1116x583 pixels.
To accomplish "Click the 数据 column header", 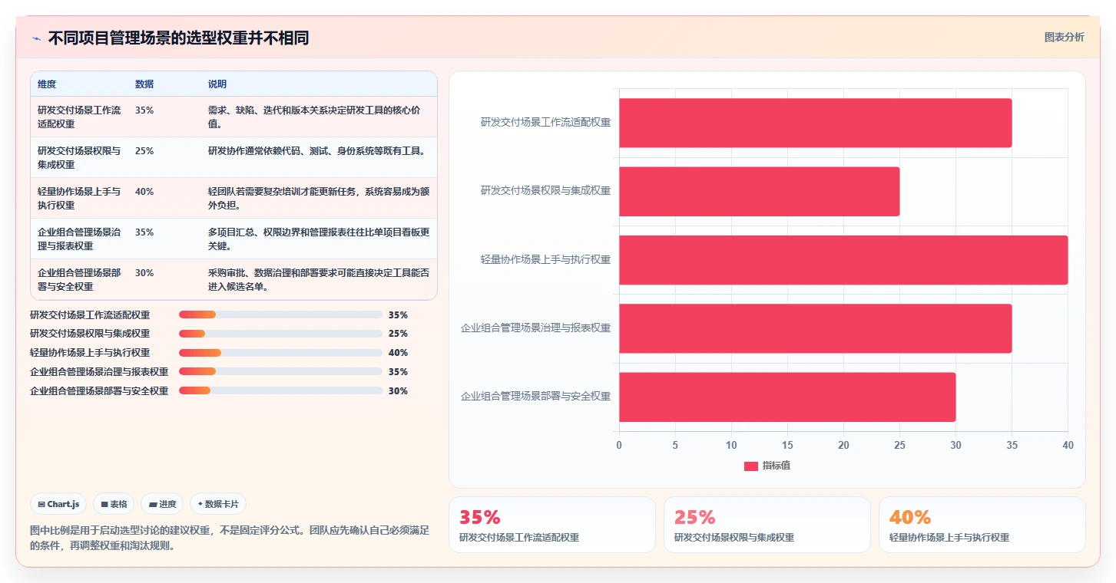I will click(144, 84).
